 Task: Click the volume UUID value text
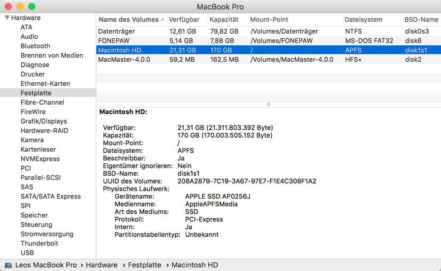(247, 181)
